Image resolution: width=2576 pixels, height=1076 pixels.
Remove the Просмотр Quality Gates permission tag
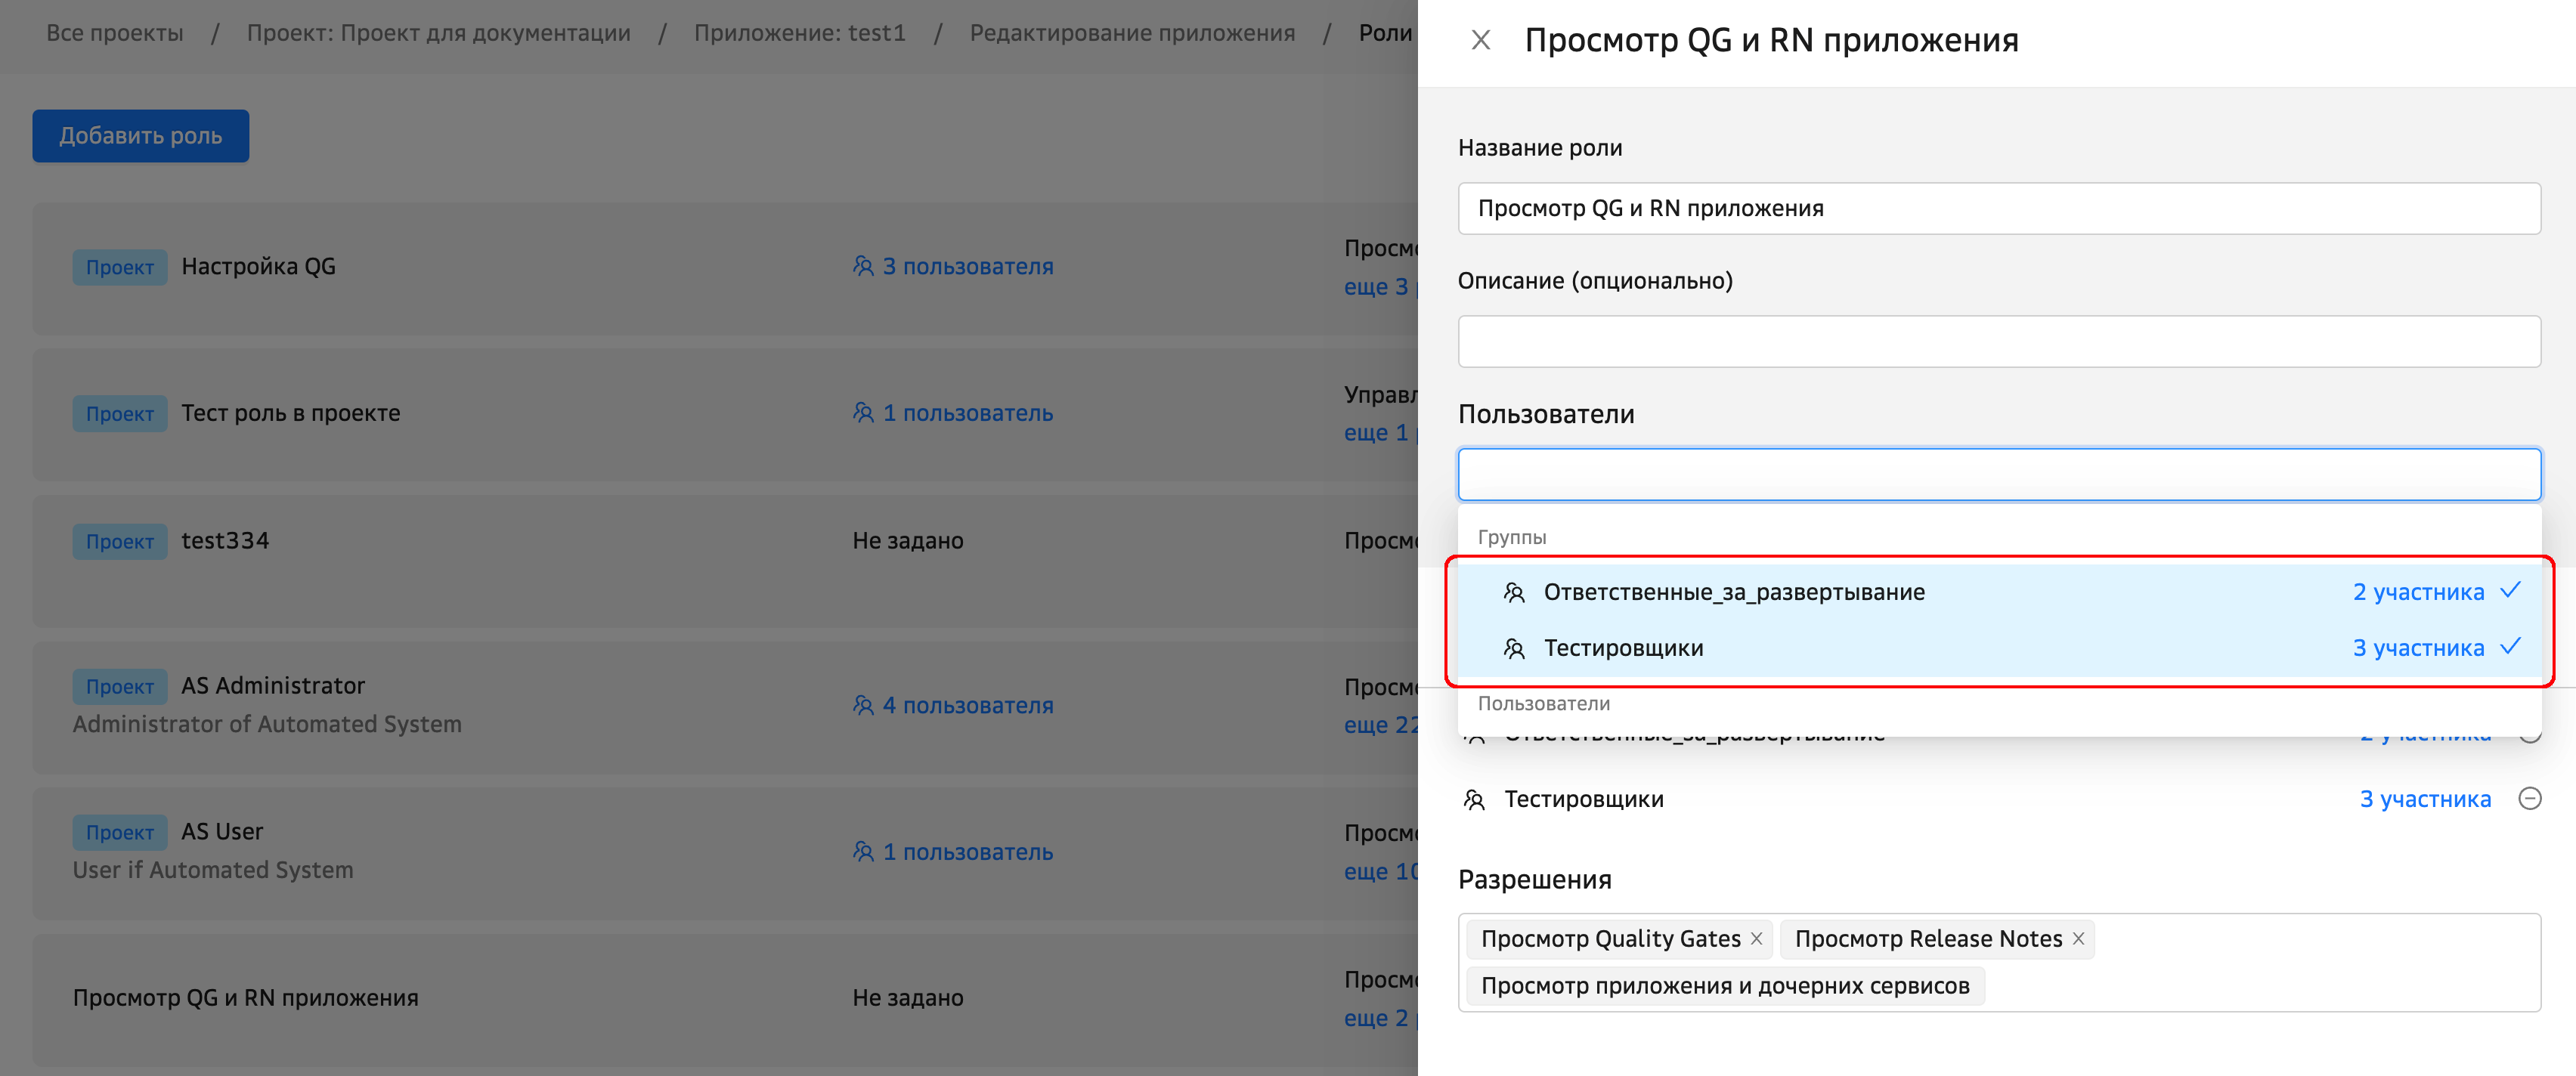(1756, 938)
